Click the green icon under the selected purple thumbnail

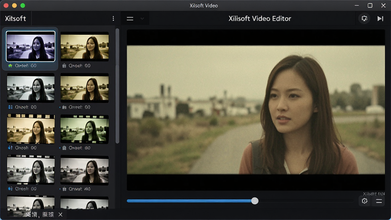[10, 66]
